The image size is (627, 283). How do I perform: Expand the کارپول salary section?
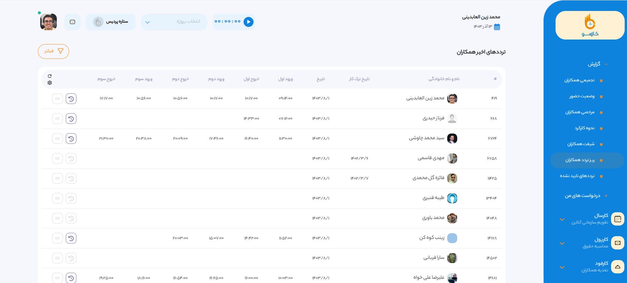click(562, 243)
